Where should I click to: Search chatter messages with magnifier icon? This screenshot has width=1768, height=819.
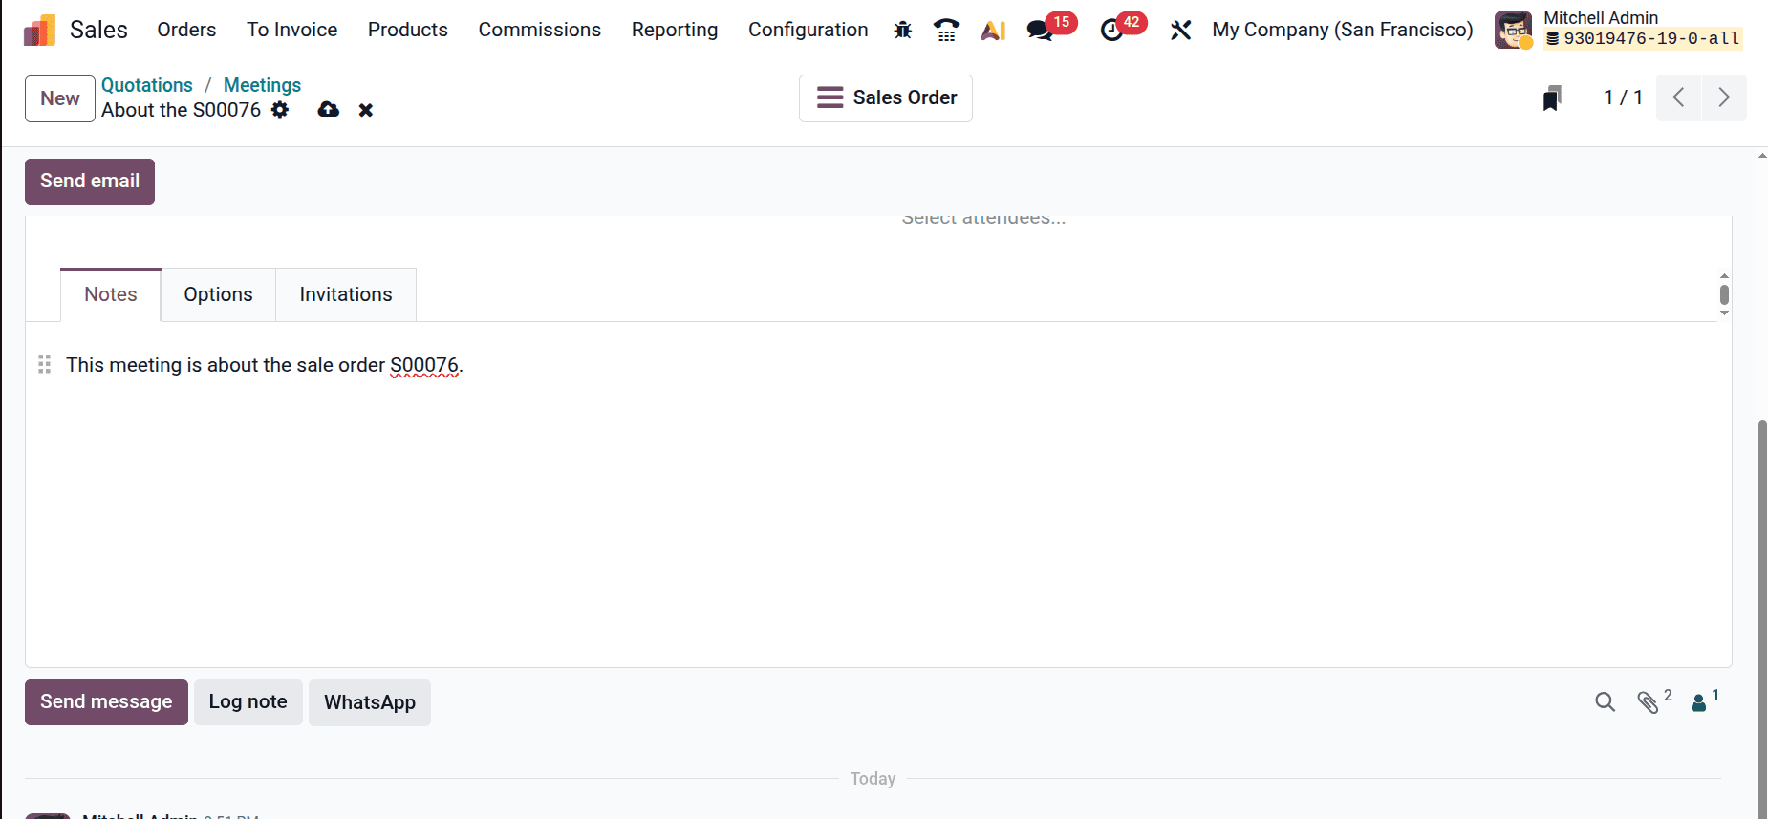point(1605,702)
